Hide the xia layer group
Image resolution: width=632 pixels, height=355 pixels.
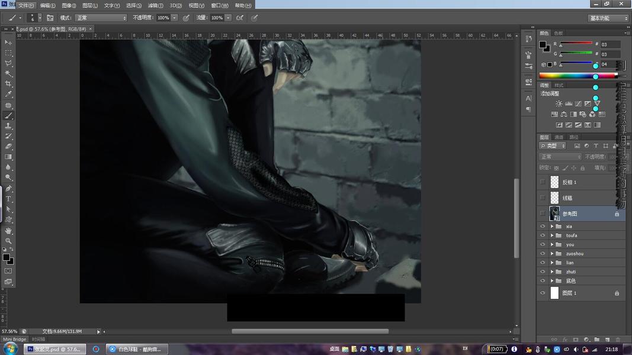point(543,226)
